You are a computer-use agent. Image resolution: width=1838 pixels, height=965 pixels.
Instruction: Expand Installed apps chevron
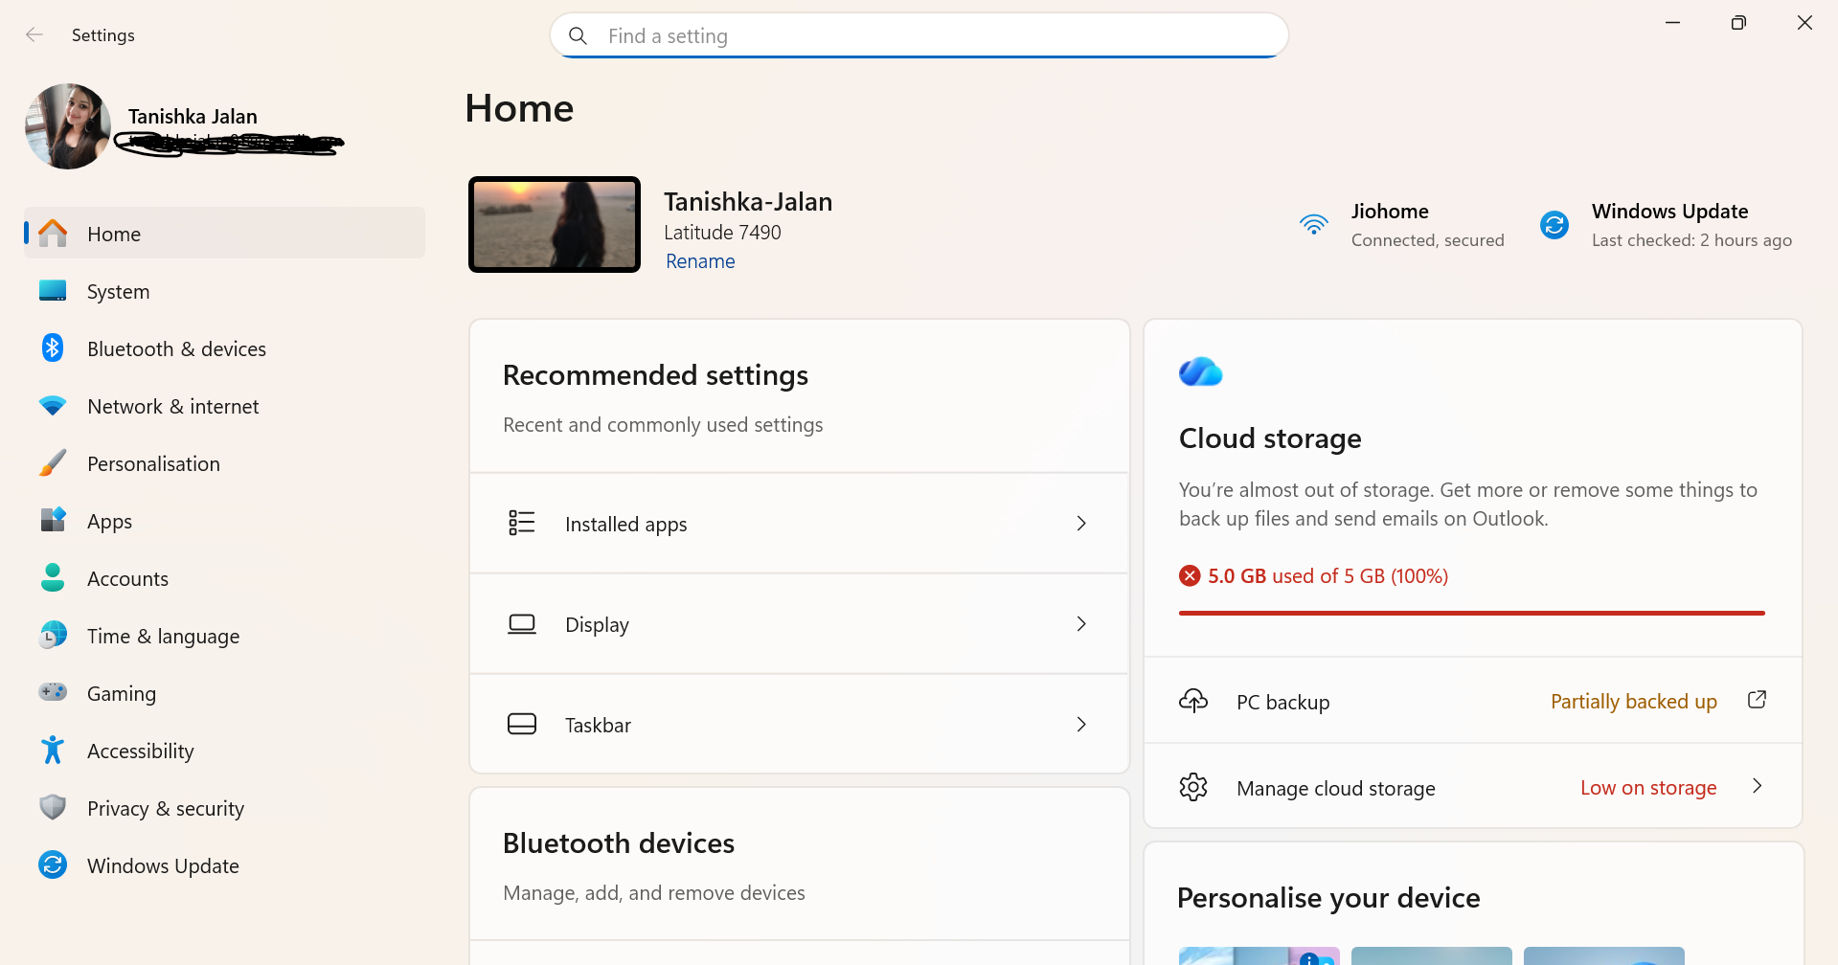pyautogui.click(x=1081, y=524)
